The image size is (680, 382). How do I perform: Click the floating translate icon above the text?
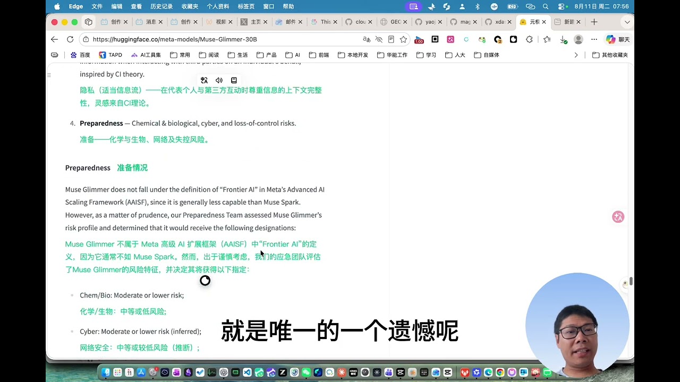click(x=204, y=80)
